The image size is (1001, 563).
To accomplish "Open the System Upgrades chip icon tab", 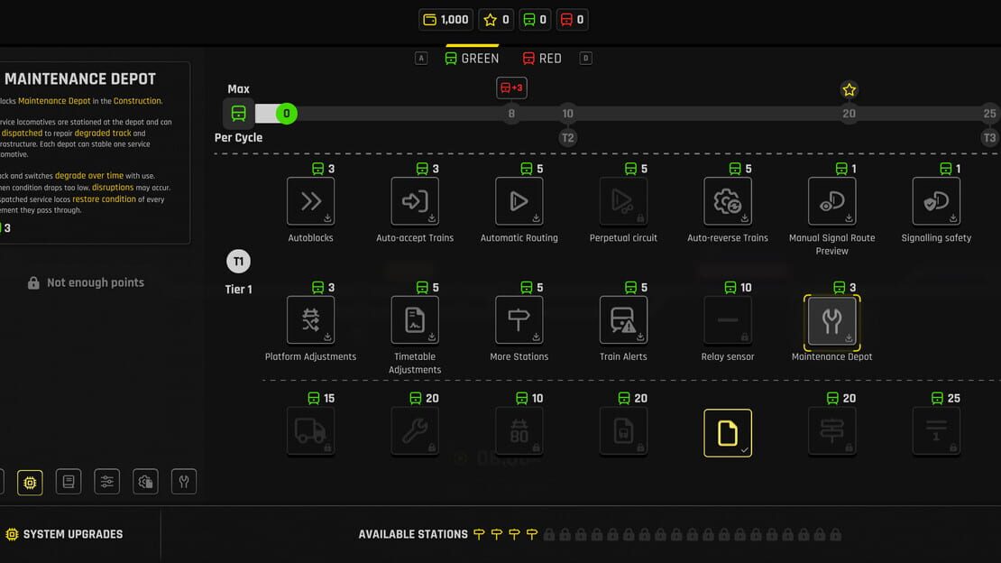I will (x=30, y=482).
